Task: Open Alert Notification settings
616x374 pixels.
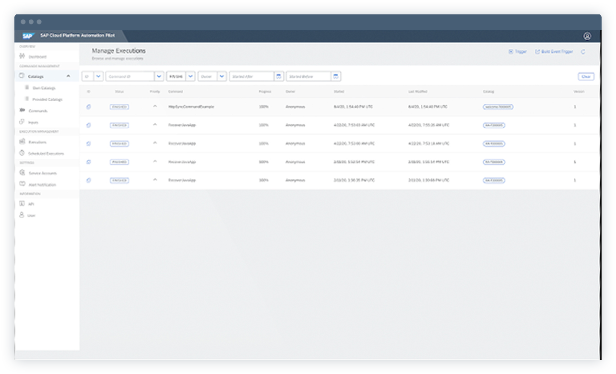Action: tap(42, 185)
